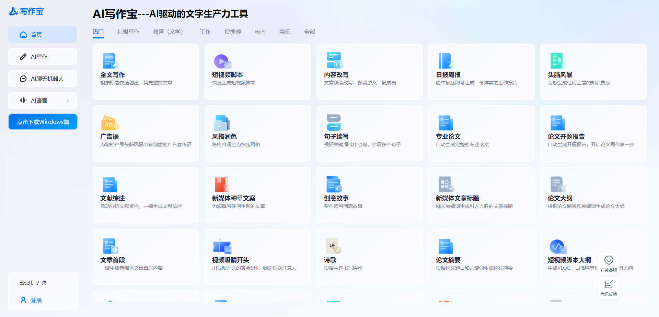
Task: Click the text '用视频开头的黄金5秒，锁定观众注意力'
Action: pos(254,268)
